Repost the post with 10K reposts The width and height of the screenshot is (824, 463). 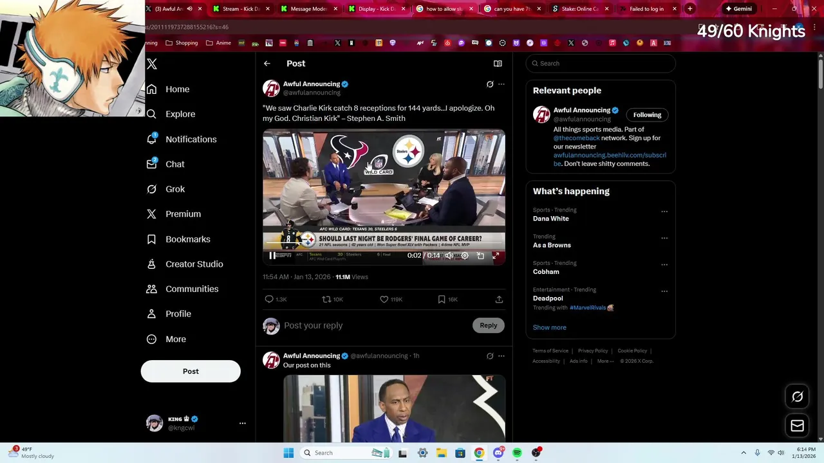[332, 300]
